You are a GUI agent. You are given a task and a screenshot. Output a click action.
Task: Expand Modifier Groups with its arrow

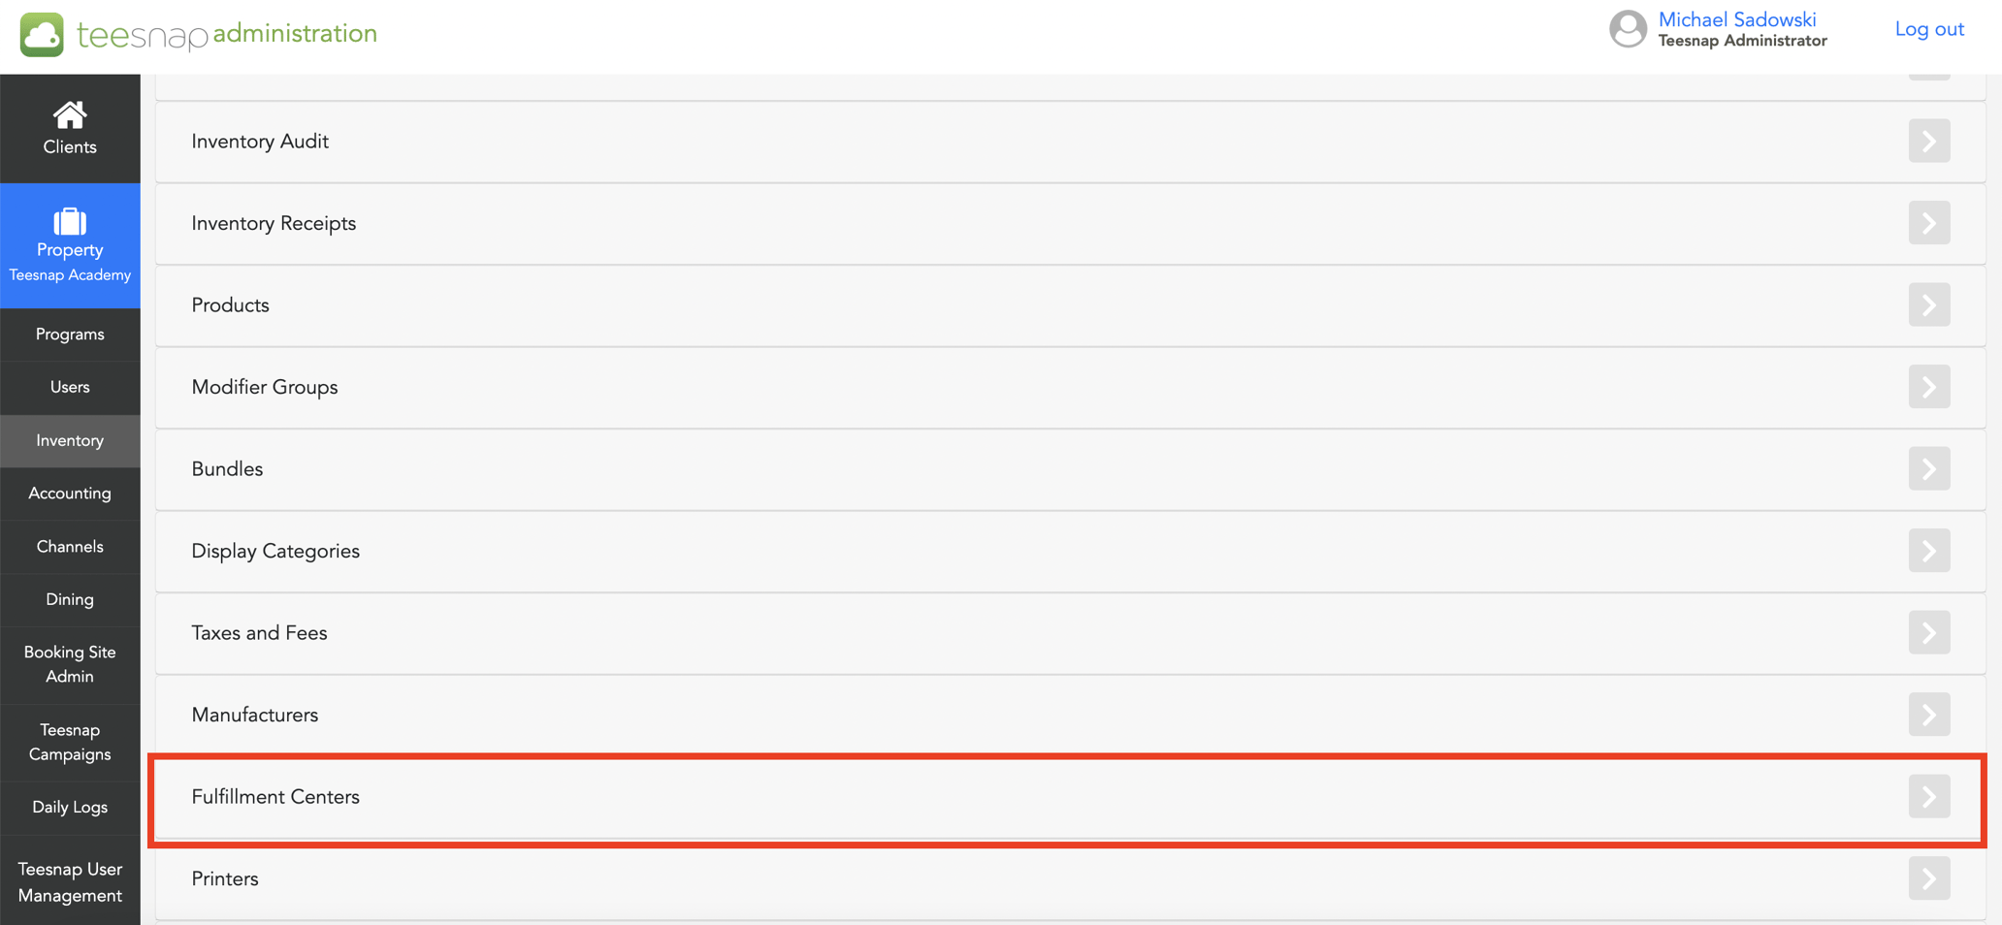pyautogui.click(x=1928, y=387)
